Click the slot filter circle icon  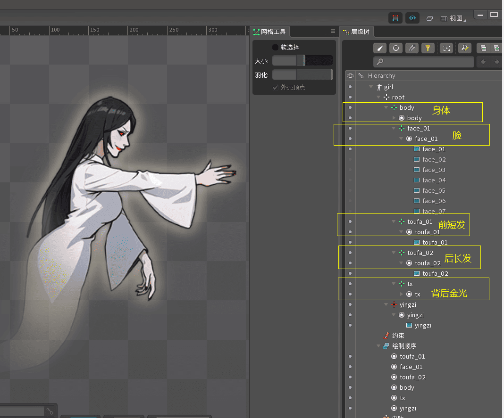[396, 48]
